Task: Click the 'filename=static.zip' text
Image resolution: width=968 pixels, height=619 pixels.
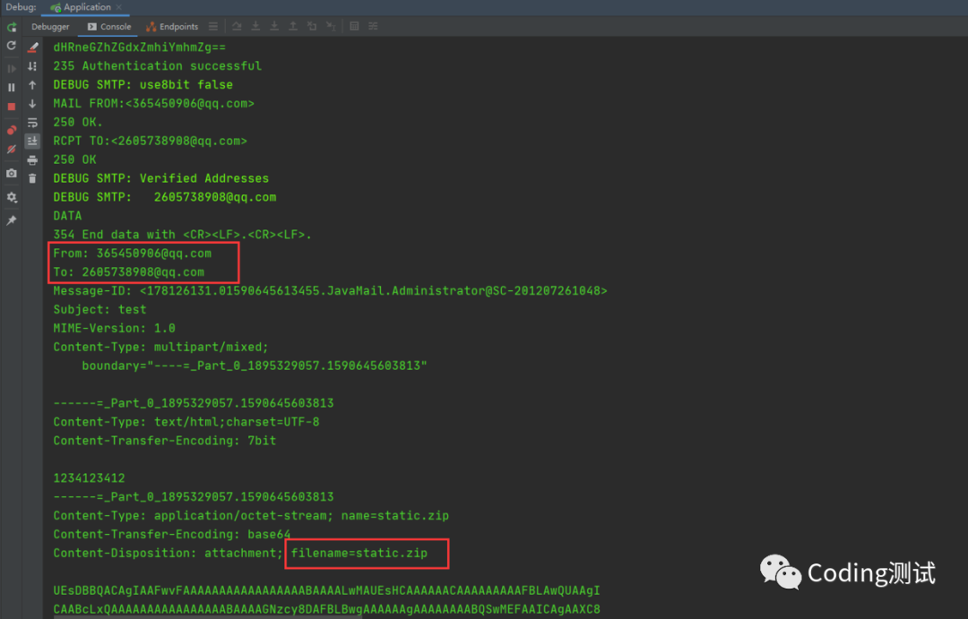Action: 359,553
